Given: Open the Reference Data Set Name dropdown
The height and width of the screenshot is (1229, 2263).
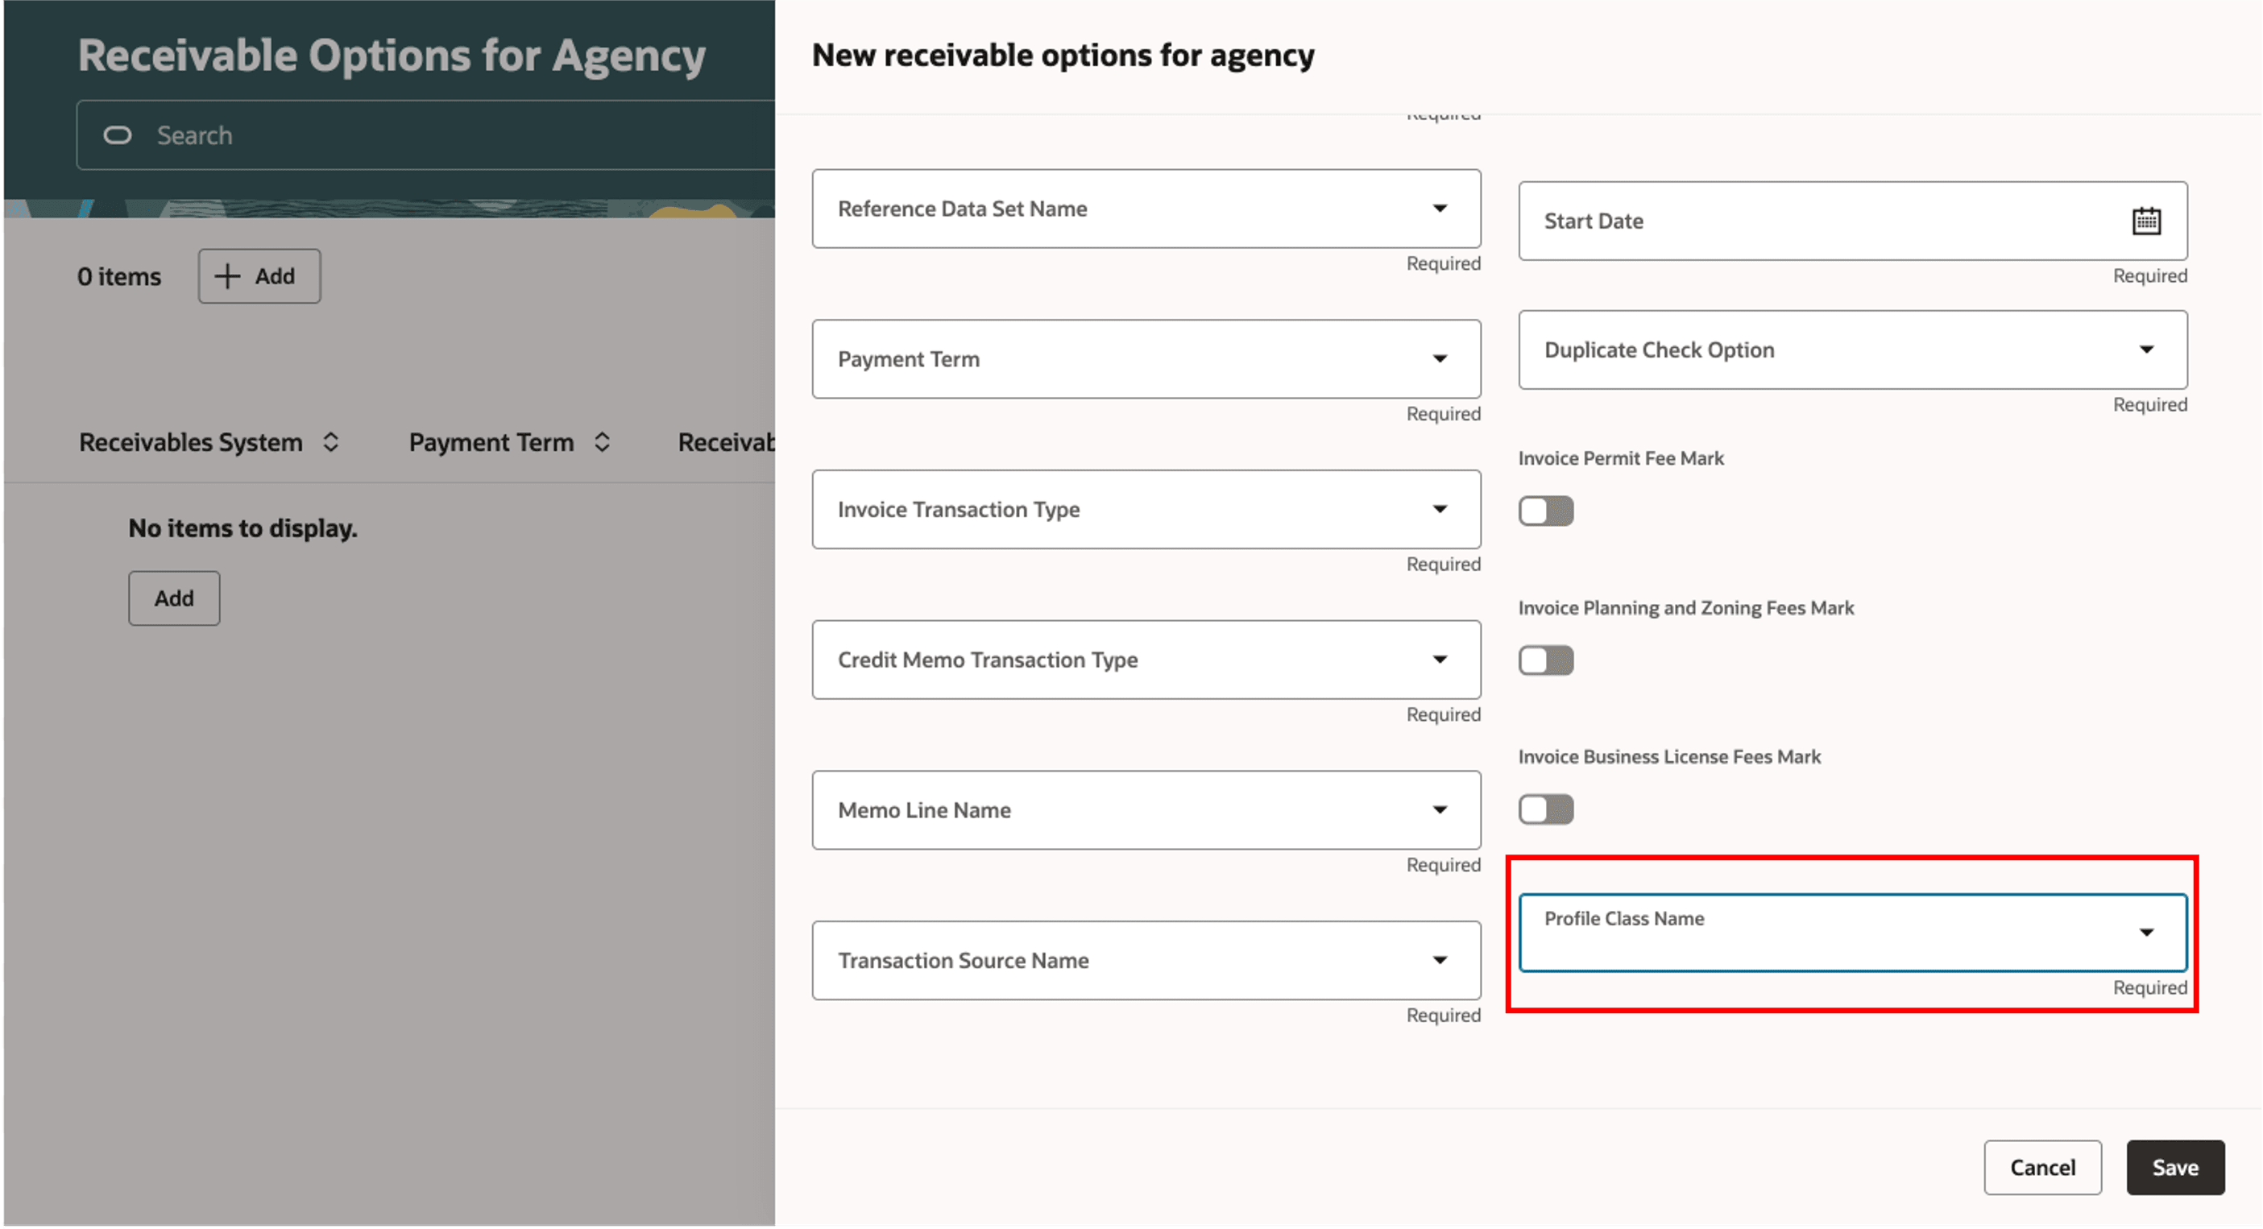Looking at the screenshot, I should point(1440,209).
